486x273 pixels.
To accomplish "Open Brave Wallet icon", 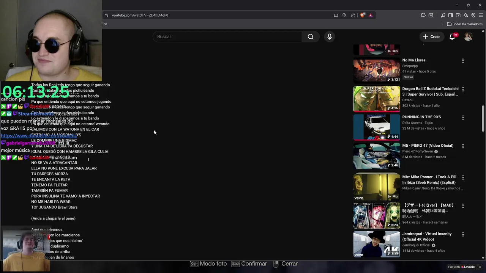I will pos(458,15).
